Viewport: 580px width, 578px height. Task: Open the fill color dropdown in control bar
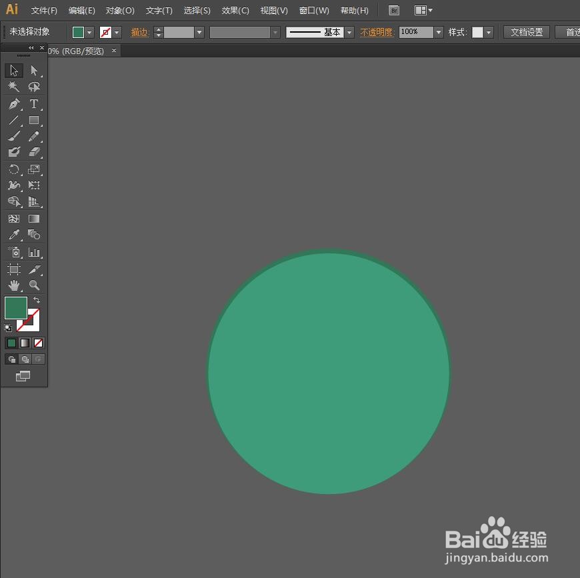89,31
